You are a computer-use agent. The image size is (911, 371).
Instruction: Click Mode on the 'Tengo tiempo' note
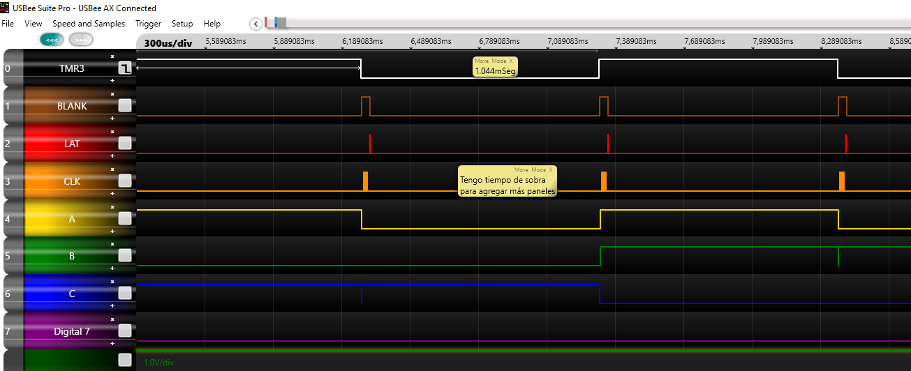pyautogui.click(x=538, y=169)
